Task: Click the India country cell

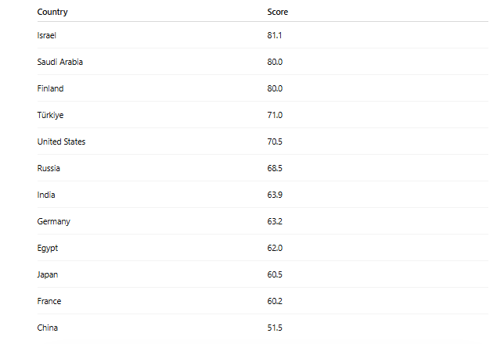Action: tap(46, 195)
